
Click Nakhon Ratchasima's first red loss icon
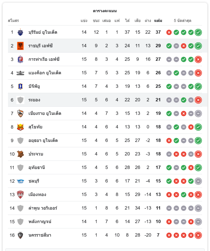click(x=169, y=235)
